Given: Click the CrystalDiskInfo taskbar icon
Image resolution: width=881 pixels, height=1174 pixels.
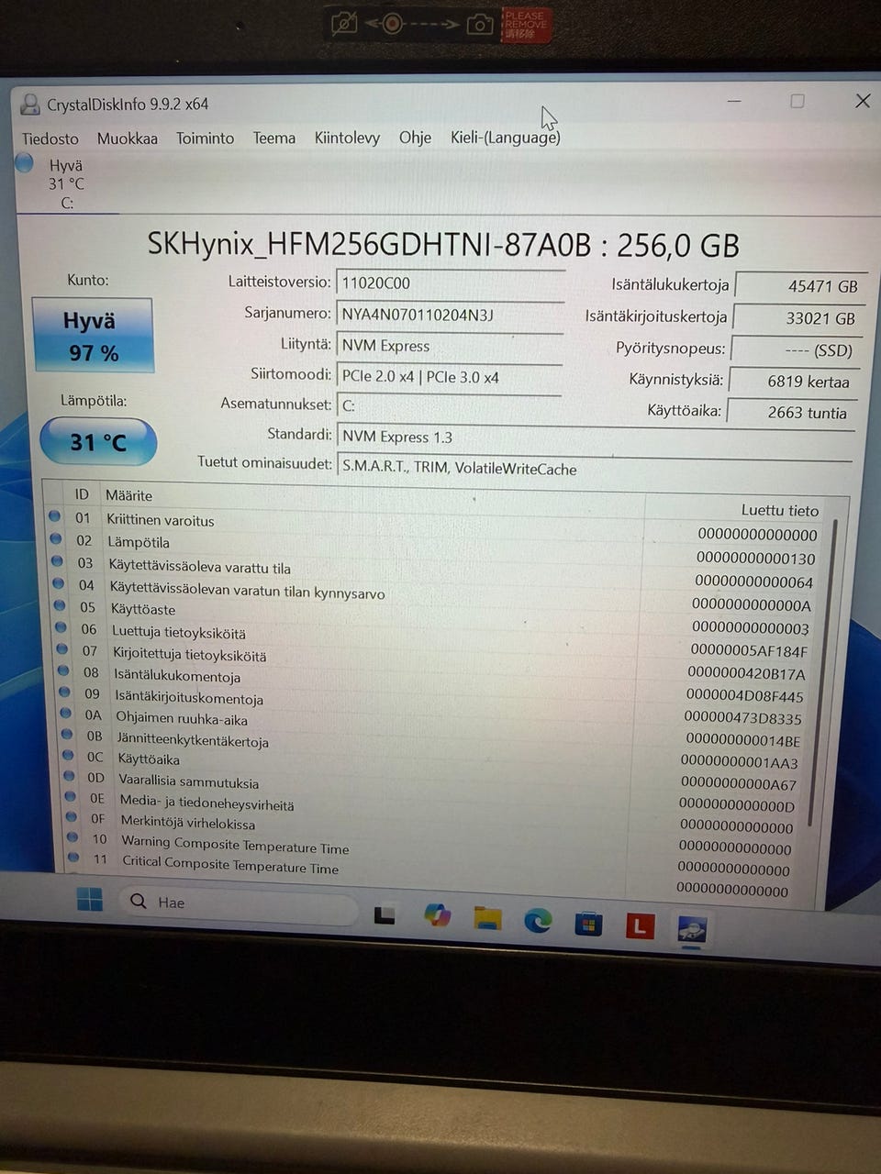Looking at the screenshot, I should pos(691,929).
